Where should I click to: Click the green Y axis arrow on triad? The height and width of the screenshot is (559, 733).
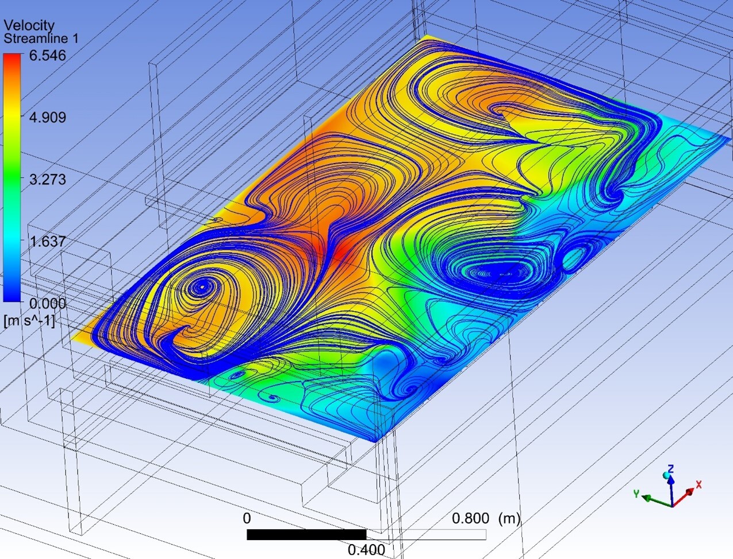point(650,497)
